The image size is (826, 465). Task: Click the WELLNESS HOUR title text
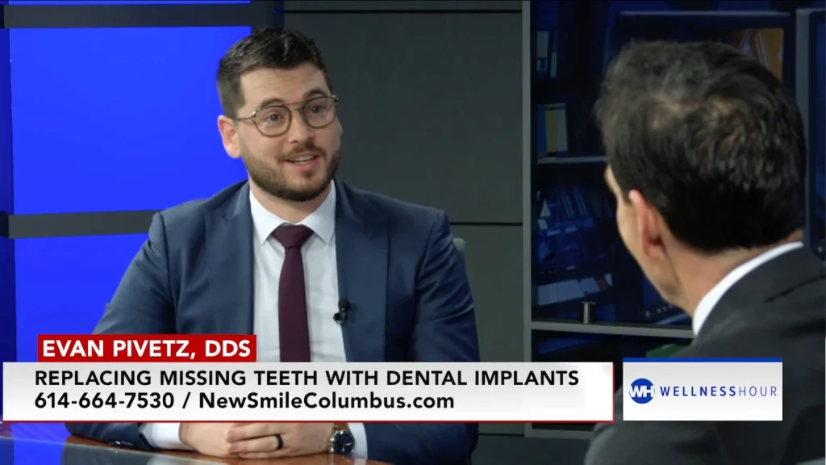pyautogui.click(x=718, y=389)
